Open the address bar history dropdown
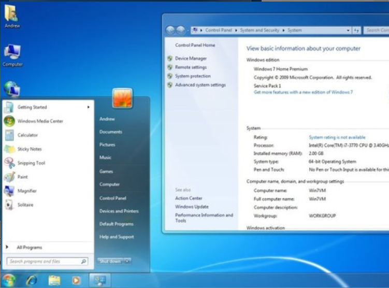The height and width of the screenshot is (288, 389). tap(349, 31)
